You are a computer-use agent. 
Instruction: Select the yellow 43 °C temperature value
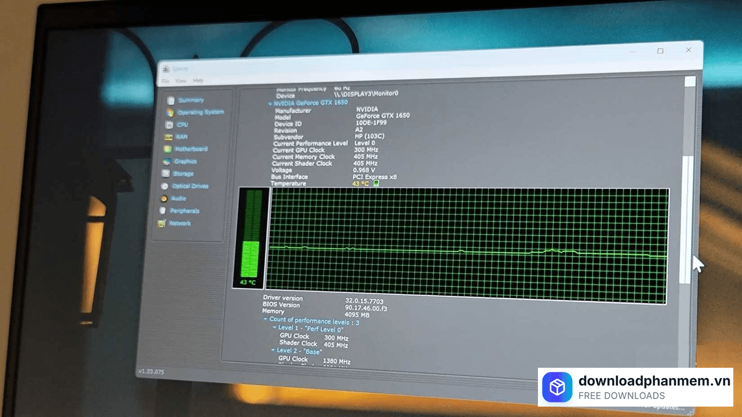click(x=361, y=184)
